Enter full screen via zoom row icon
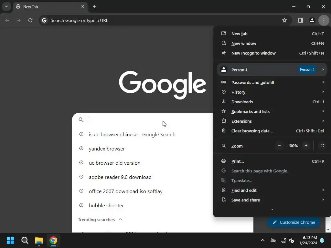331x248 pixels. click(322, 146)
